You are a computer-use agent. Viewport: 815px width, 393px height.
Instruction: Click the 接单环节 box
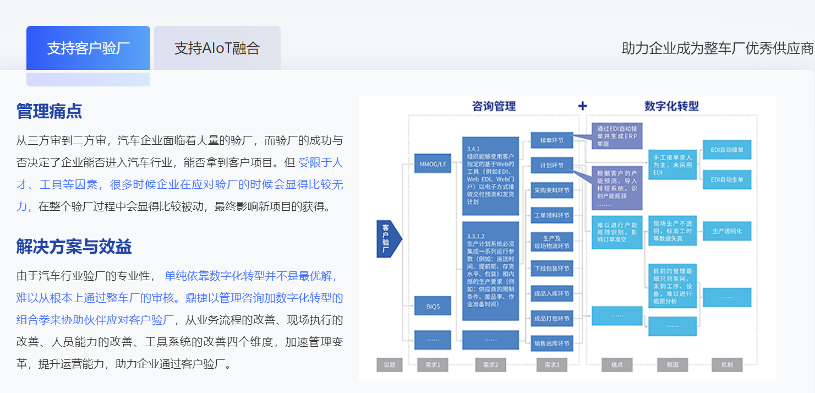[551, 140]
